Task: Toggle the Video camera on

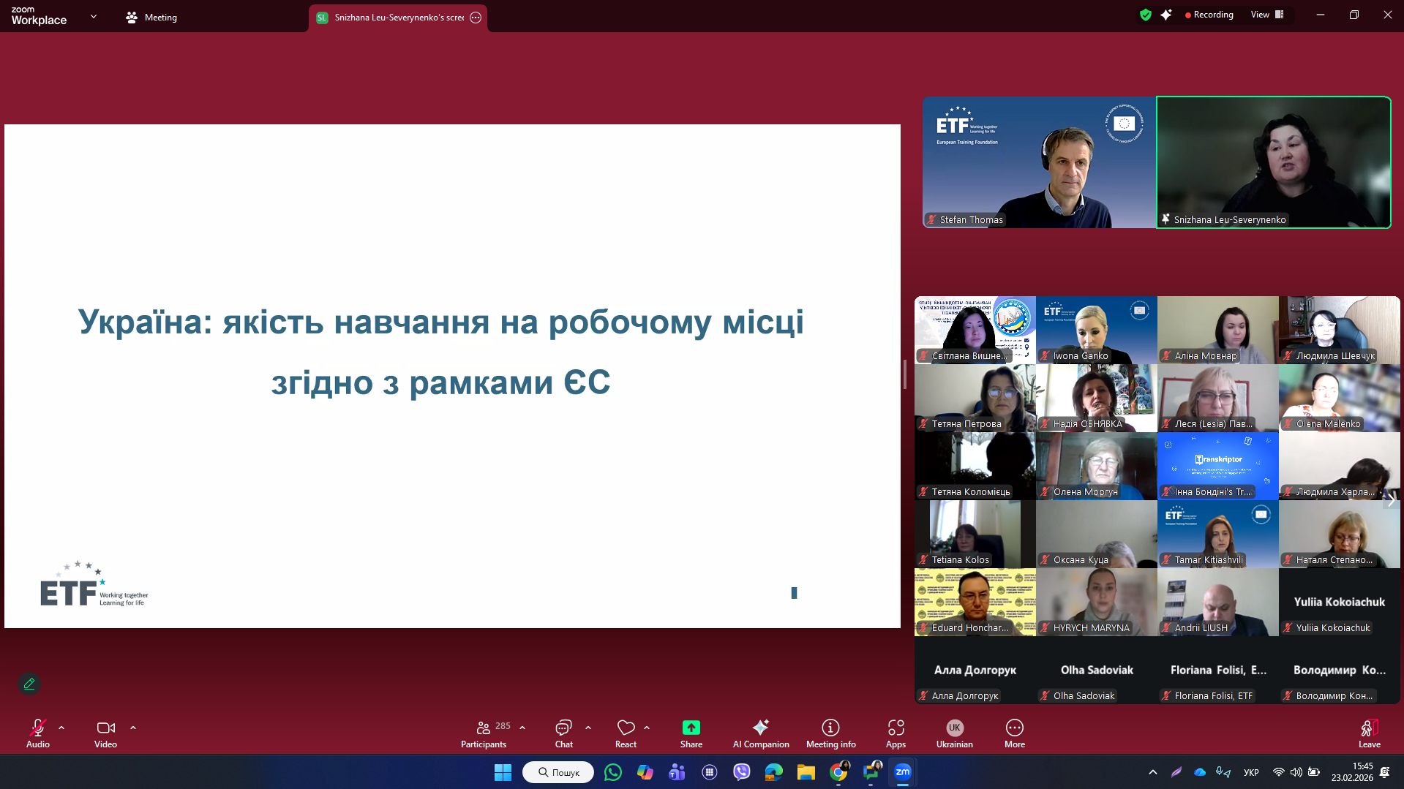Action: pos(105,733)
